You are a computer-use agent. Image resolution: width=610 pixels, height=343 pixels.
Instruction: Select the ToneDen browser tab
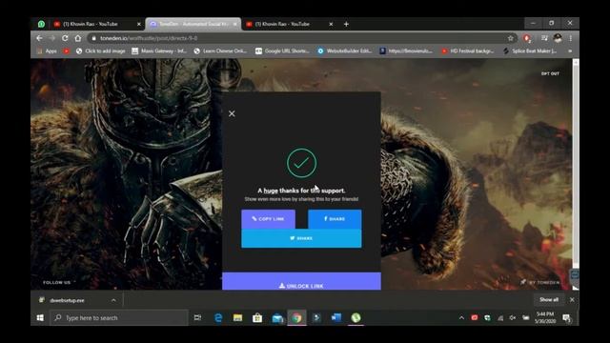[193, 24]
